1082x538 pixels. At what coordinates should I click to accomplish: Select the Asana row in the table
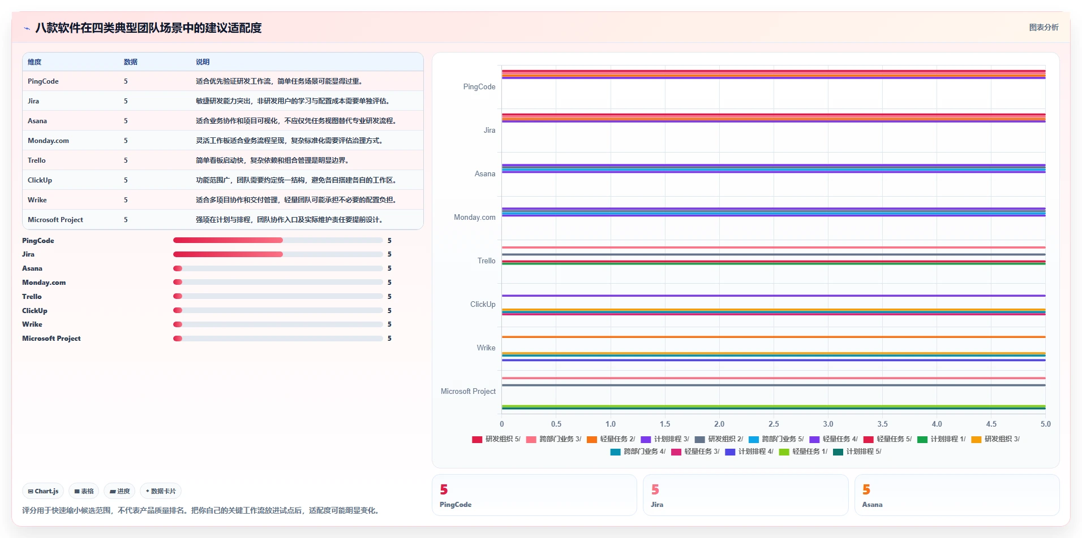[x=223, y=121]
